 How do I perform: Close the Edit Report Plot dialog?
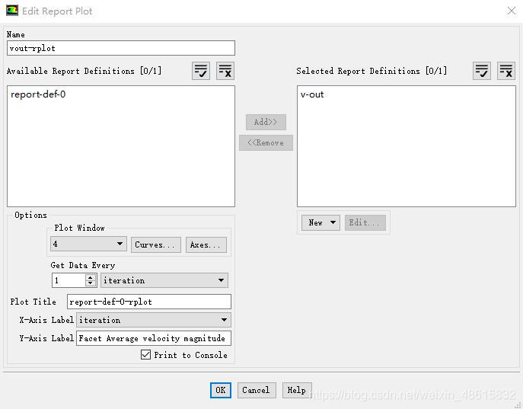pyautogui.click(x=512, y=11)
